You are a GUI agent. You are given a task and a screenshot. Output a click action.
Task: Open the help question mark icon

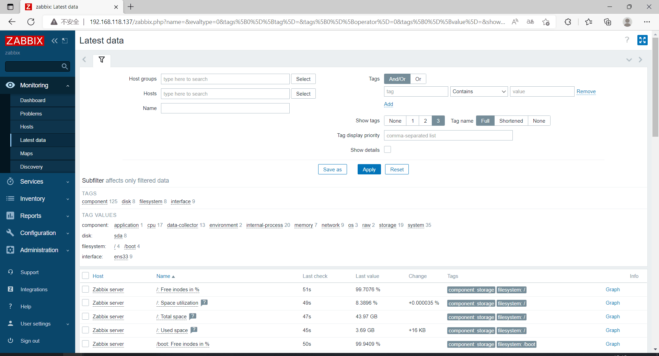click(x=627, y=40)
